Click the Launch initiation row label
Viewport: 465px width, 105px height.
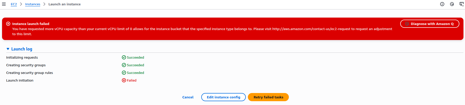click(20, 80)
